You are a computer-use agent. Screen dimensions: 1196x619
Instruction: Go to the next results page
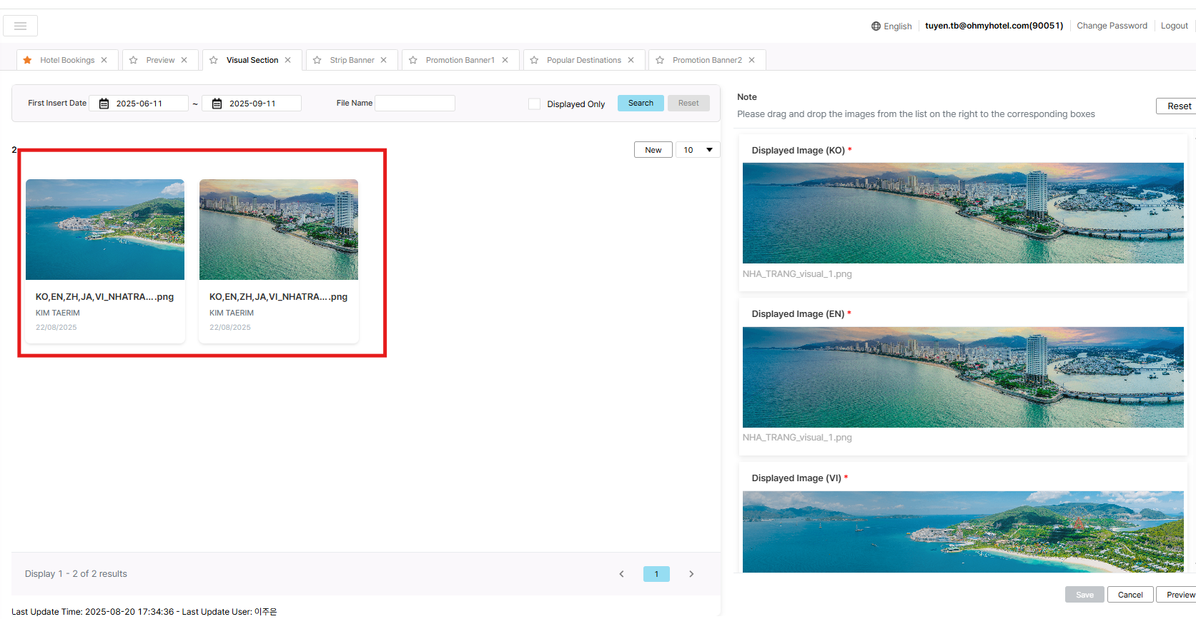(691, 574)
